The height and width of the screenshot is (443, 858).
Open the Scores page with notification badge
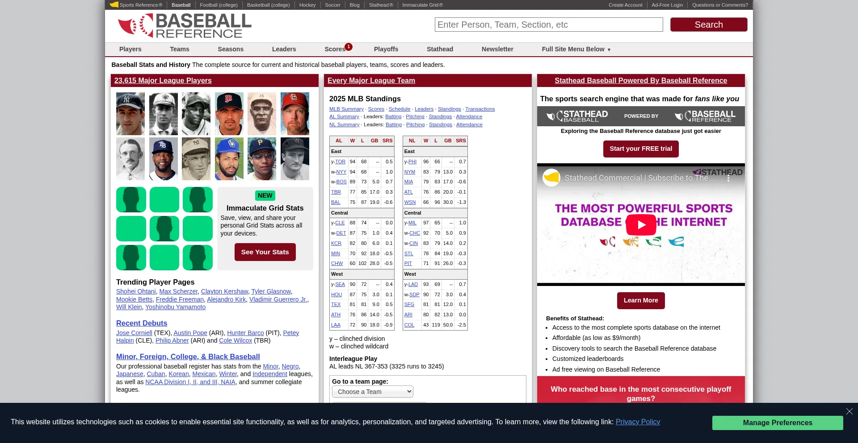point(335,49)
